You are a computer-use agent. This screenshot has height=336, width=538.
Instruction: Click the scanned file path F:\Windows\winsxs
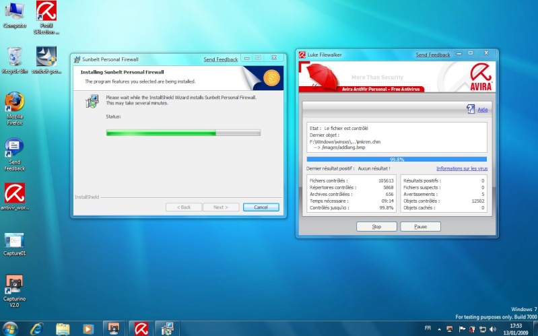345,142
